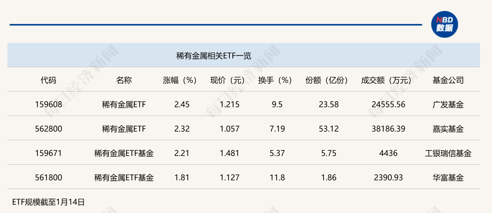Click the 份额(亿份) column header

click(326, 80)
